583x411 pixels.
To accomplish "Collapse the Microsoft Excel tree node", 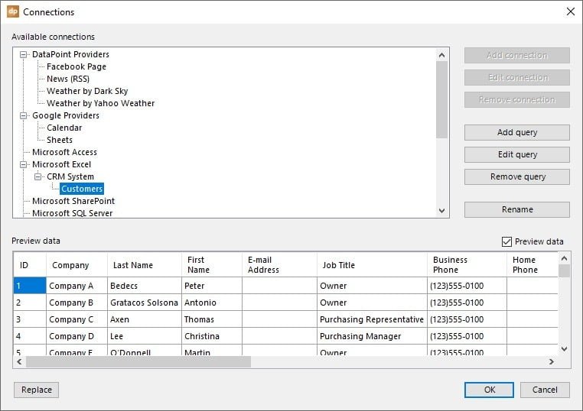I will click(24, 164).
